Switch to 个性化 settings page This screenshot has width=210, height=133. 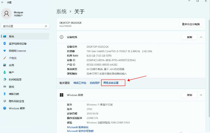(25, 58)
